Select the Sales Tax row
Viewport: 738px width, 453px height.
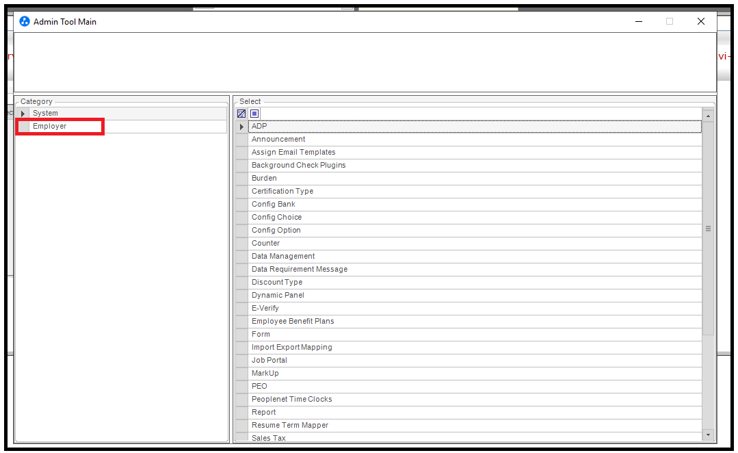[475, 437]
